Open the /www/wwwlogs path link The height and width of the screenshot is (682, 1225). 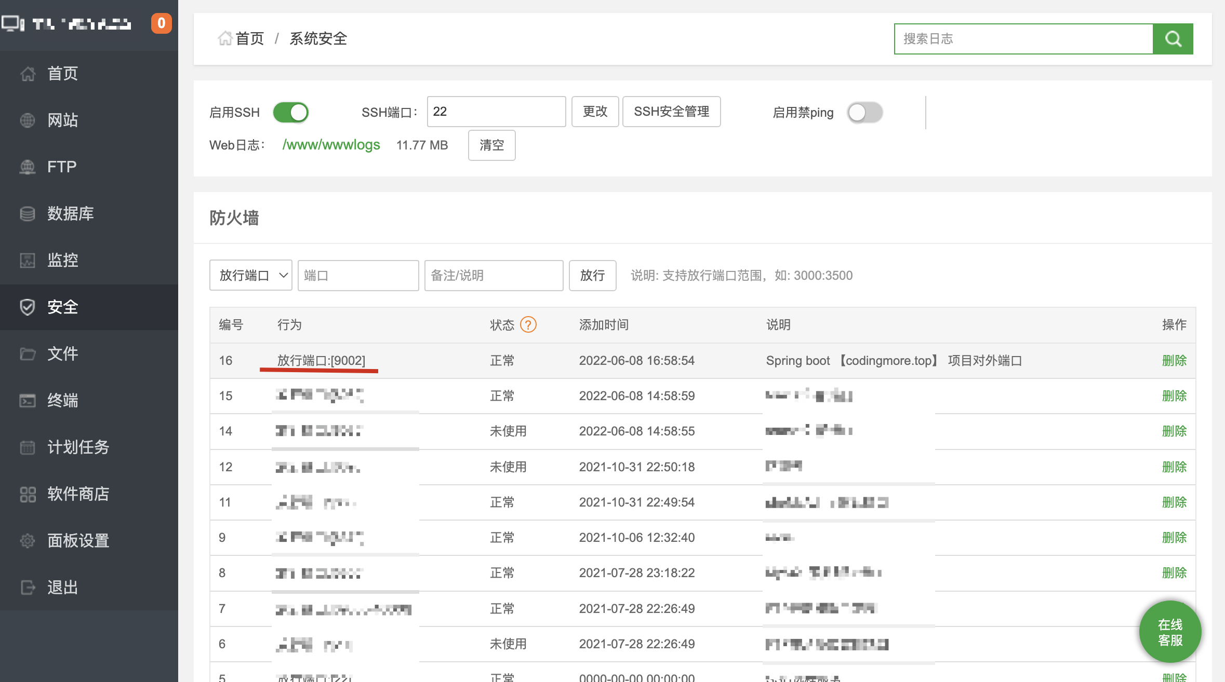click(331, 145)
